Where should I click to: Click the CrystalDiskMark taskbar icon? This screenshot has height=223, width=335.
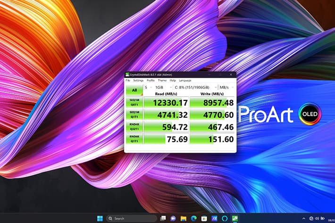pyautogui.click(x=235, y=218)
